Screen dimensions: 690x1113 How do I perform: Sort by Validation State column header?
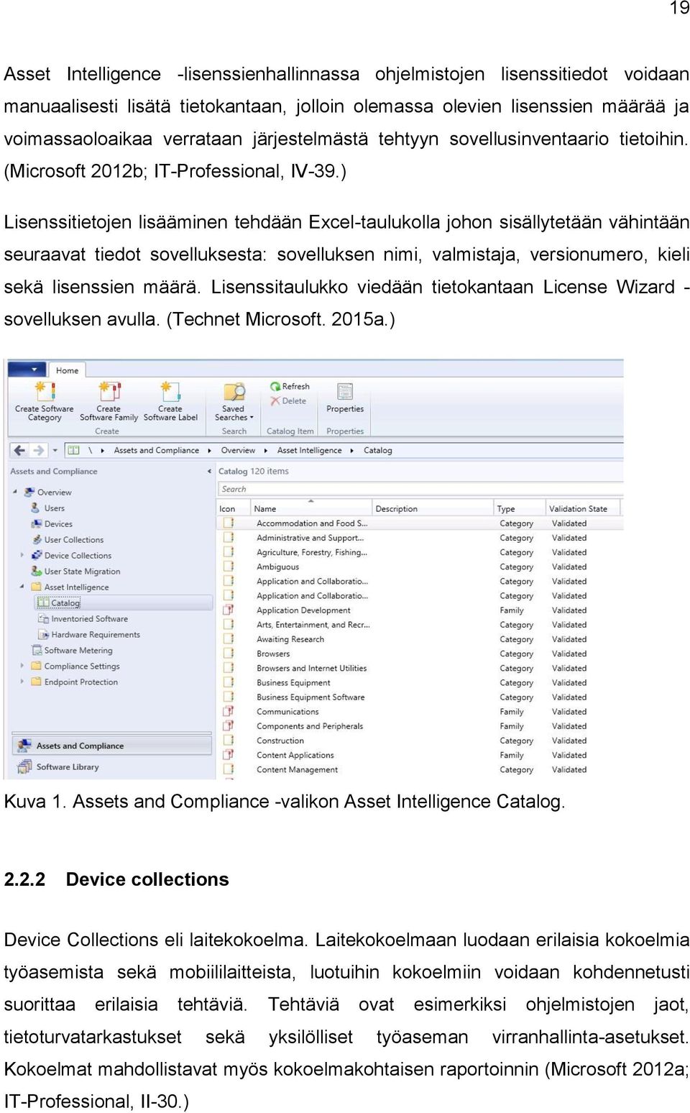(x=582, y=508)
